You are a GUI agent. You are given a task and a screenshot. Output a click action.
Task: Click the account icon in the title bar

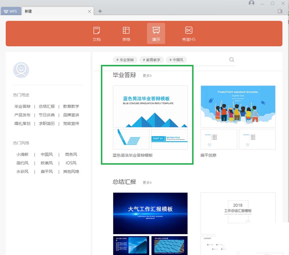pyautogui.click(x=251, y=3)
